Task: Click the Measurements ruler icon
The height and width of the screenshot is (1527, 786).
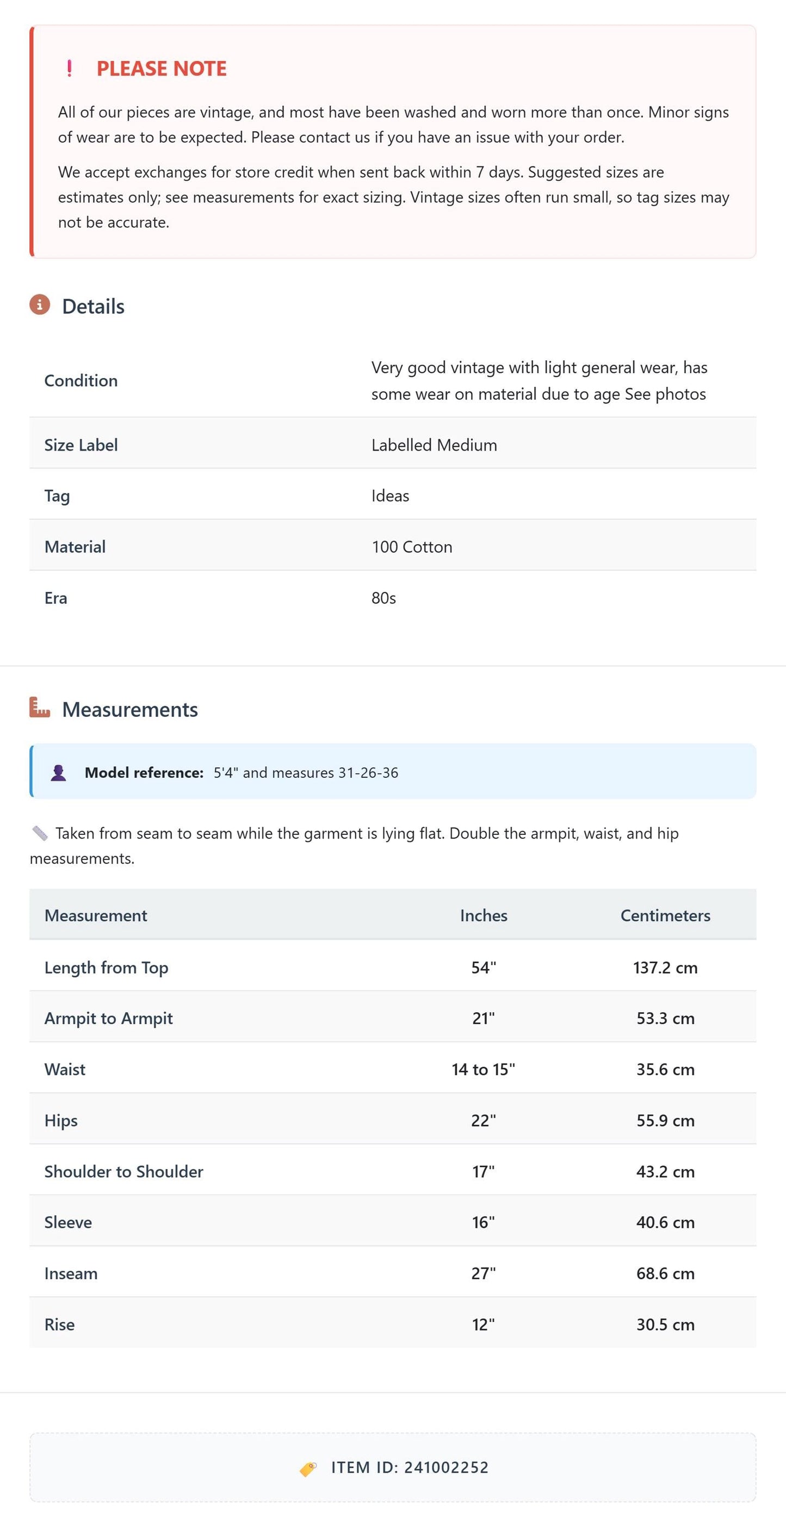Action: point(40,707)
